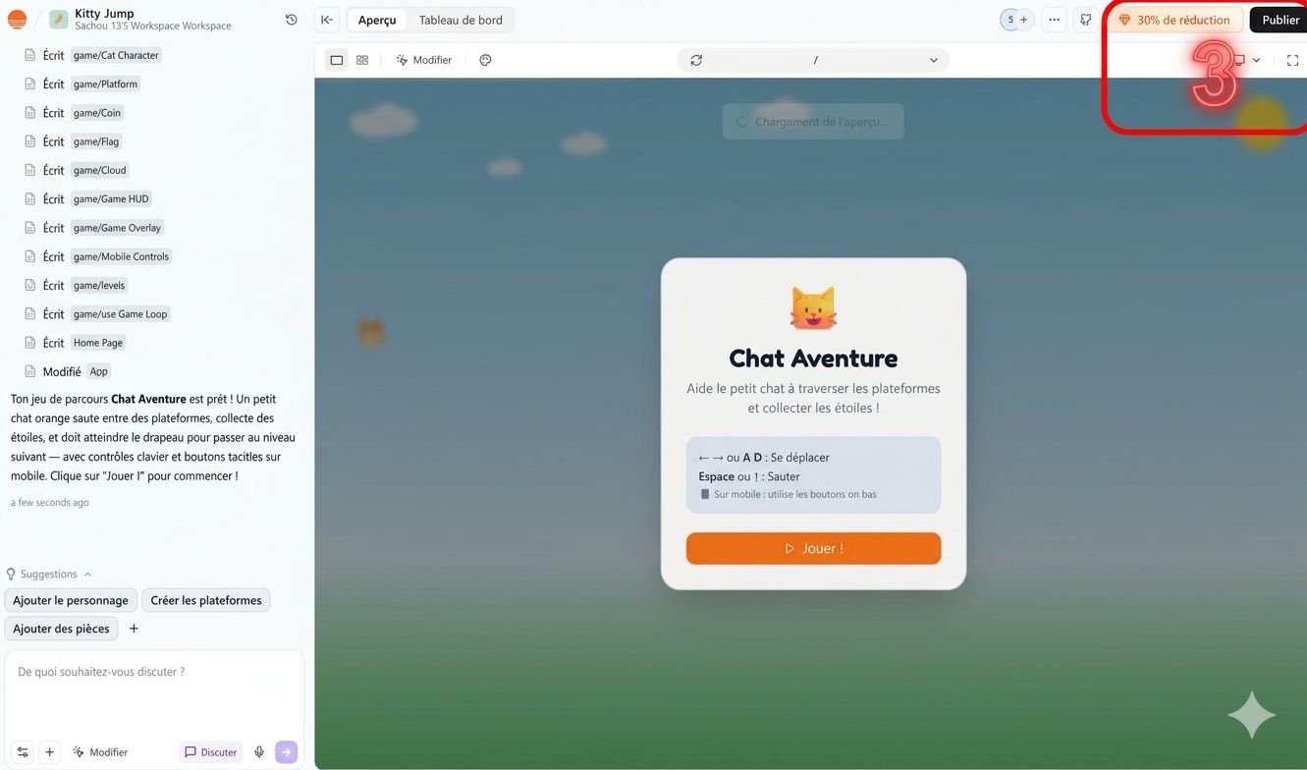
Task: Select suggestion Créer les plateformes
Action: click(206, 600)
